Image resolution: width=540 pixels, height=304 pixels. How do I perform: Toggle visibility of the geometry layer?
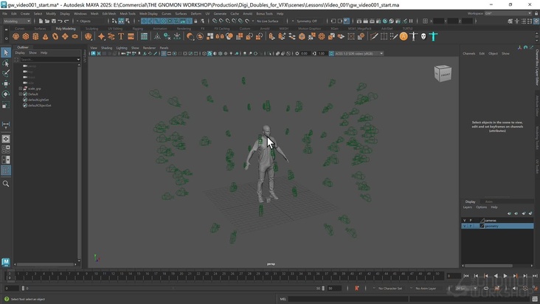click(465, 226)
